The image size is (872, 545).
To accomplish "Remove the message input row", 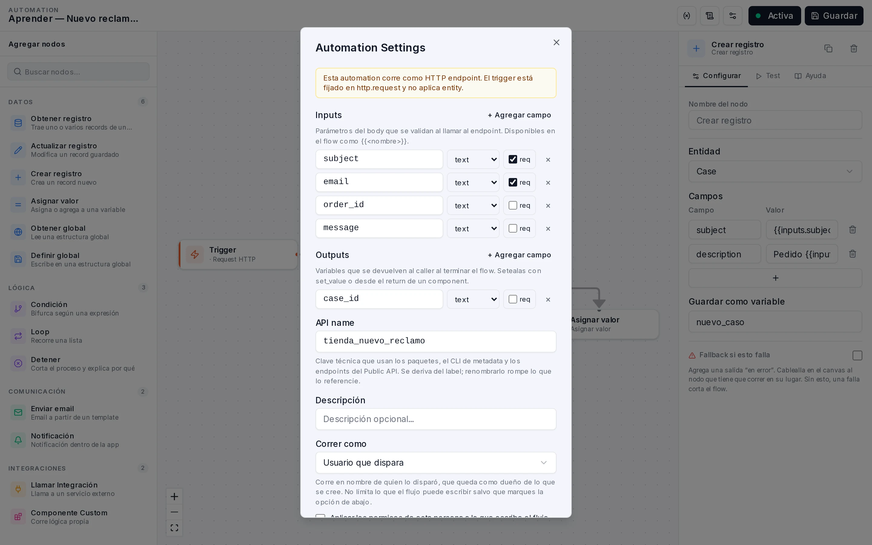I will coord(548,229).
